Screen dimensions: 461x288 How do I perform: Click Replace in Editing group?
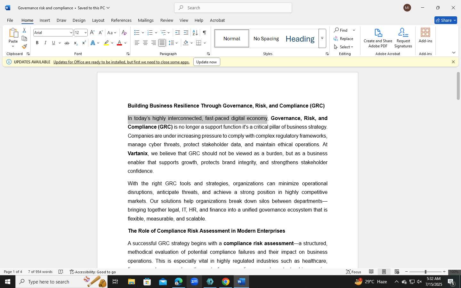point(344,38)
